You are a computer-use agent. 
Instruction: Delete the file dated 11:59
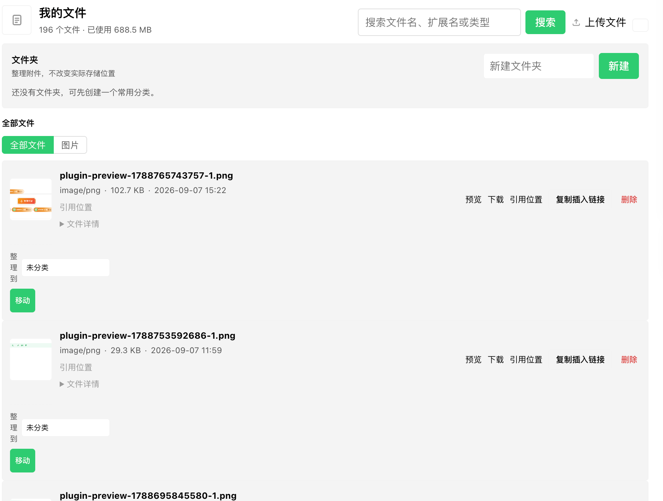pyautogui.click(x=629, y=359)
